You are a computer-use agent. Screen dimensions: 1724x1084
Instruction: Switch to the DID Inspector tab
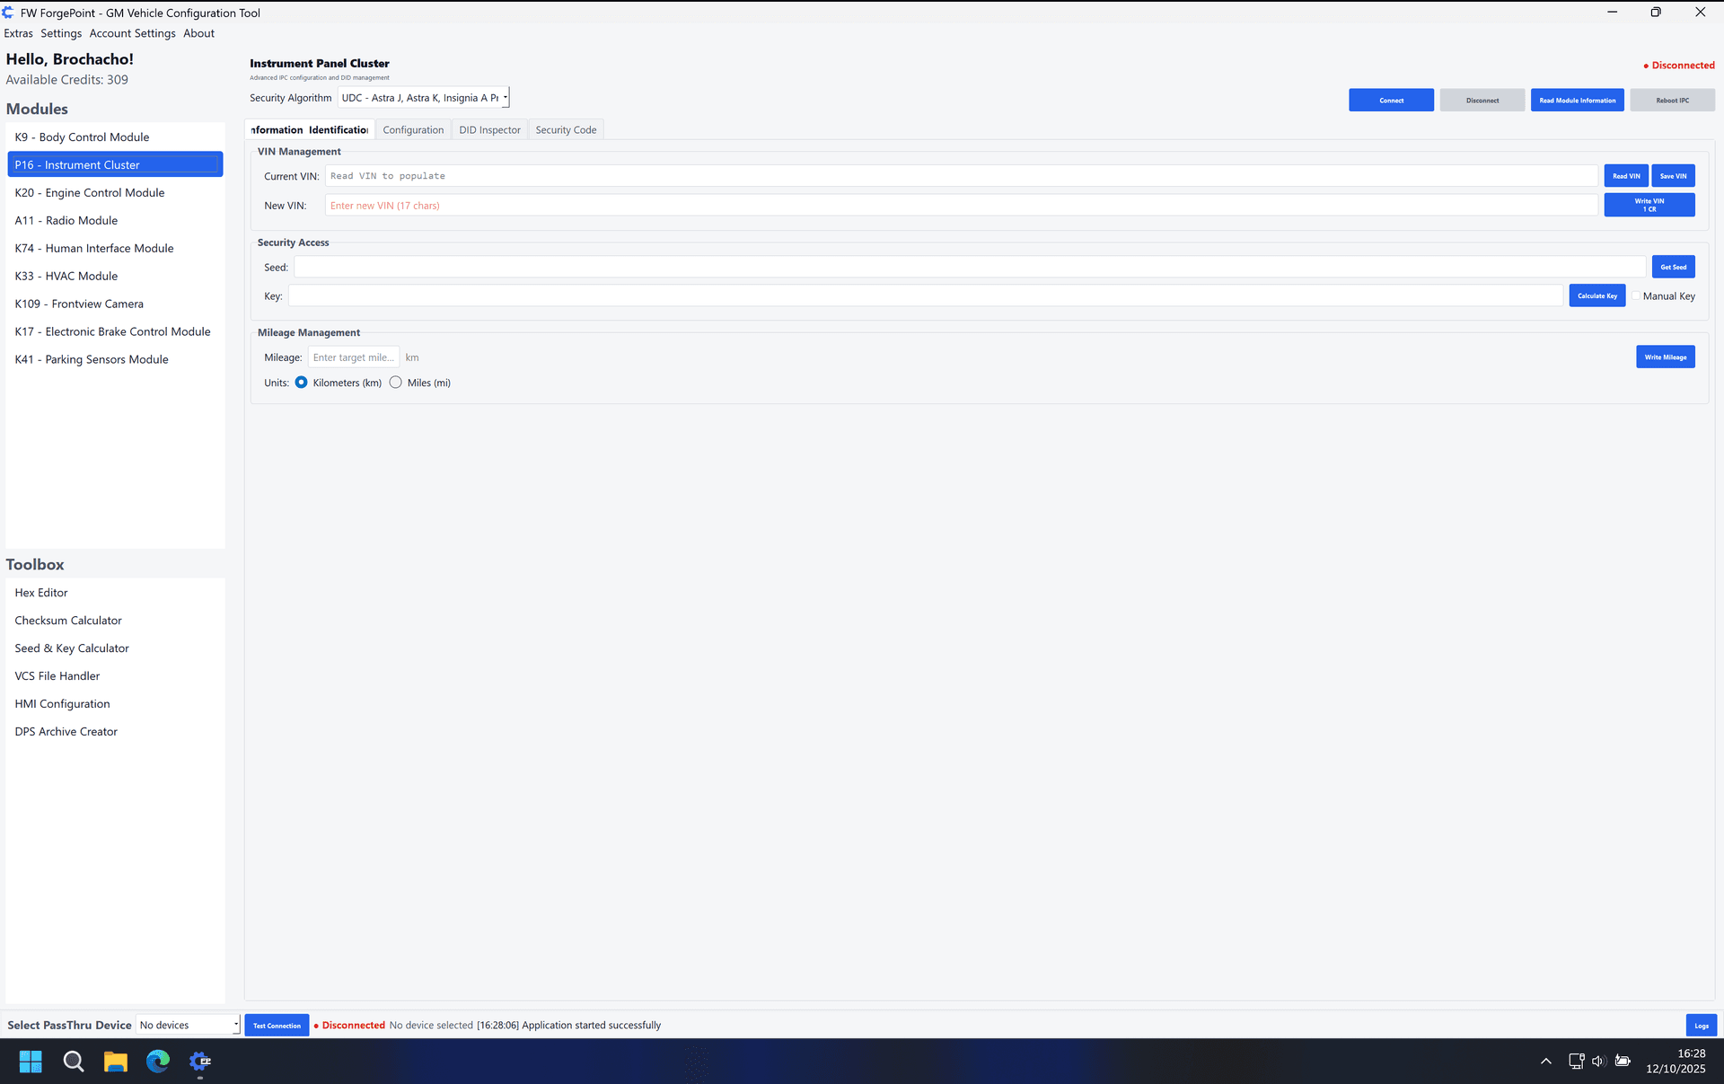tap(489, 130)
